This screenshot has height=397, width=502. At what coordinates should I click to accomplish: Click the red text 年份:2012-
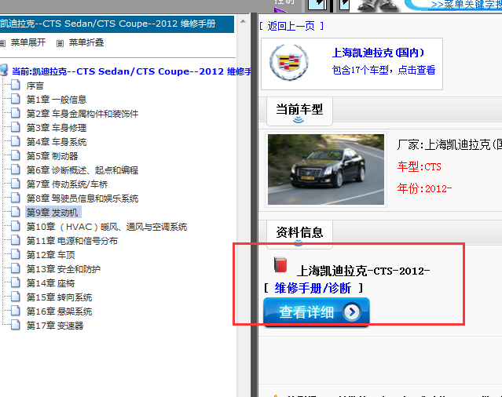pyautogui.click(x=424, y=188)
